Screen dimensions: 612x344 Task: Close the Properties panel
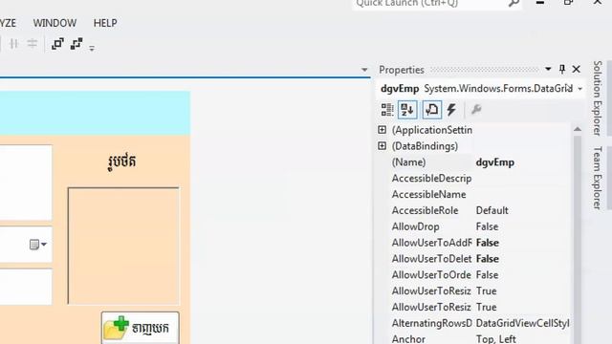576,69
